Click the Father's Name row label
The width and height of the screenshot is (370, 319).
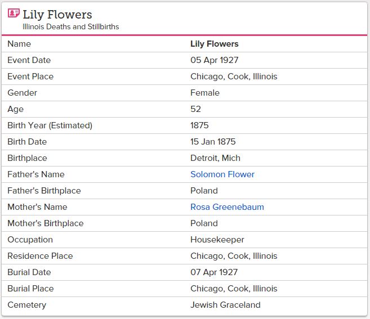tap(36, 174)
